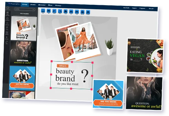Click the cloud upload toolbar button

coord(77,12)
